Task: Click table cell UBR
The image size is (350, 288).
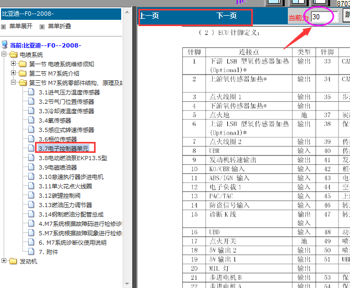Action: pos(249,151)
